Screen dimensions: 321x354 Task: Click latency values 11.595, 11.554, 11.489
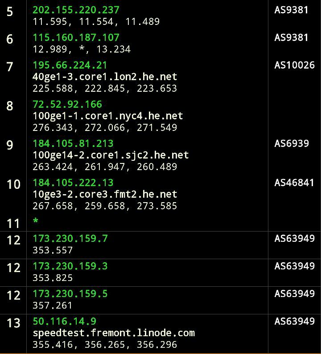pyautogui.click(x=96, y=22)
